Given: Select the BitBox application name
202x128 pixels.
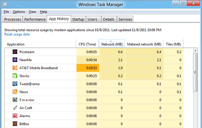Looking at the screenshot, I should tap(24, 124).
